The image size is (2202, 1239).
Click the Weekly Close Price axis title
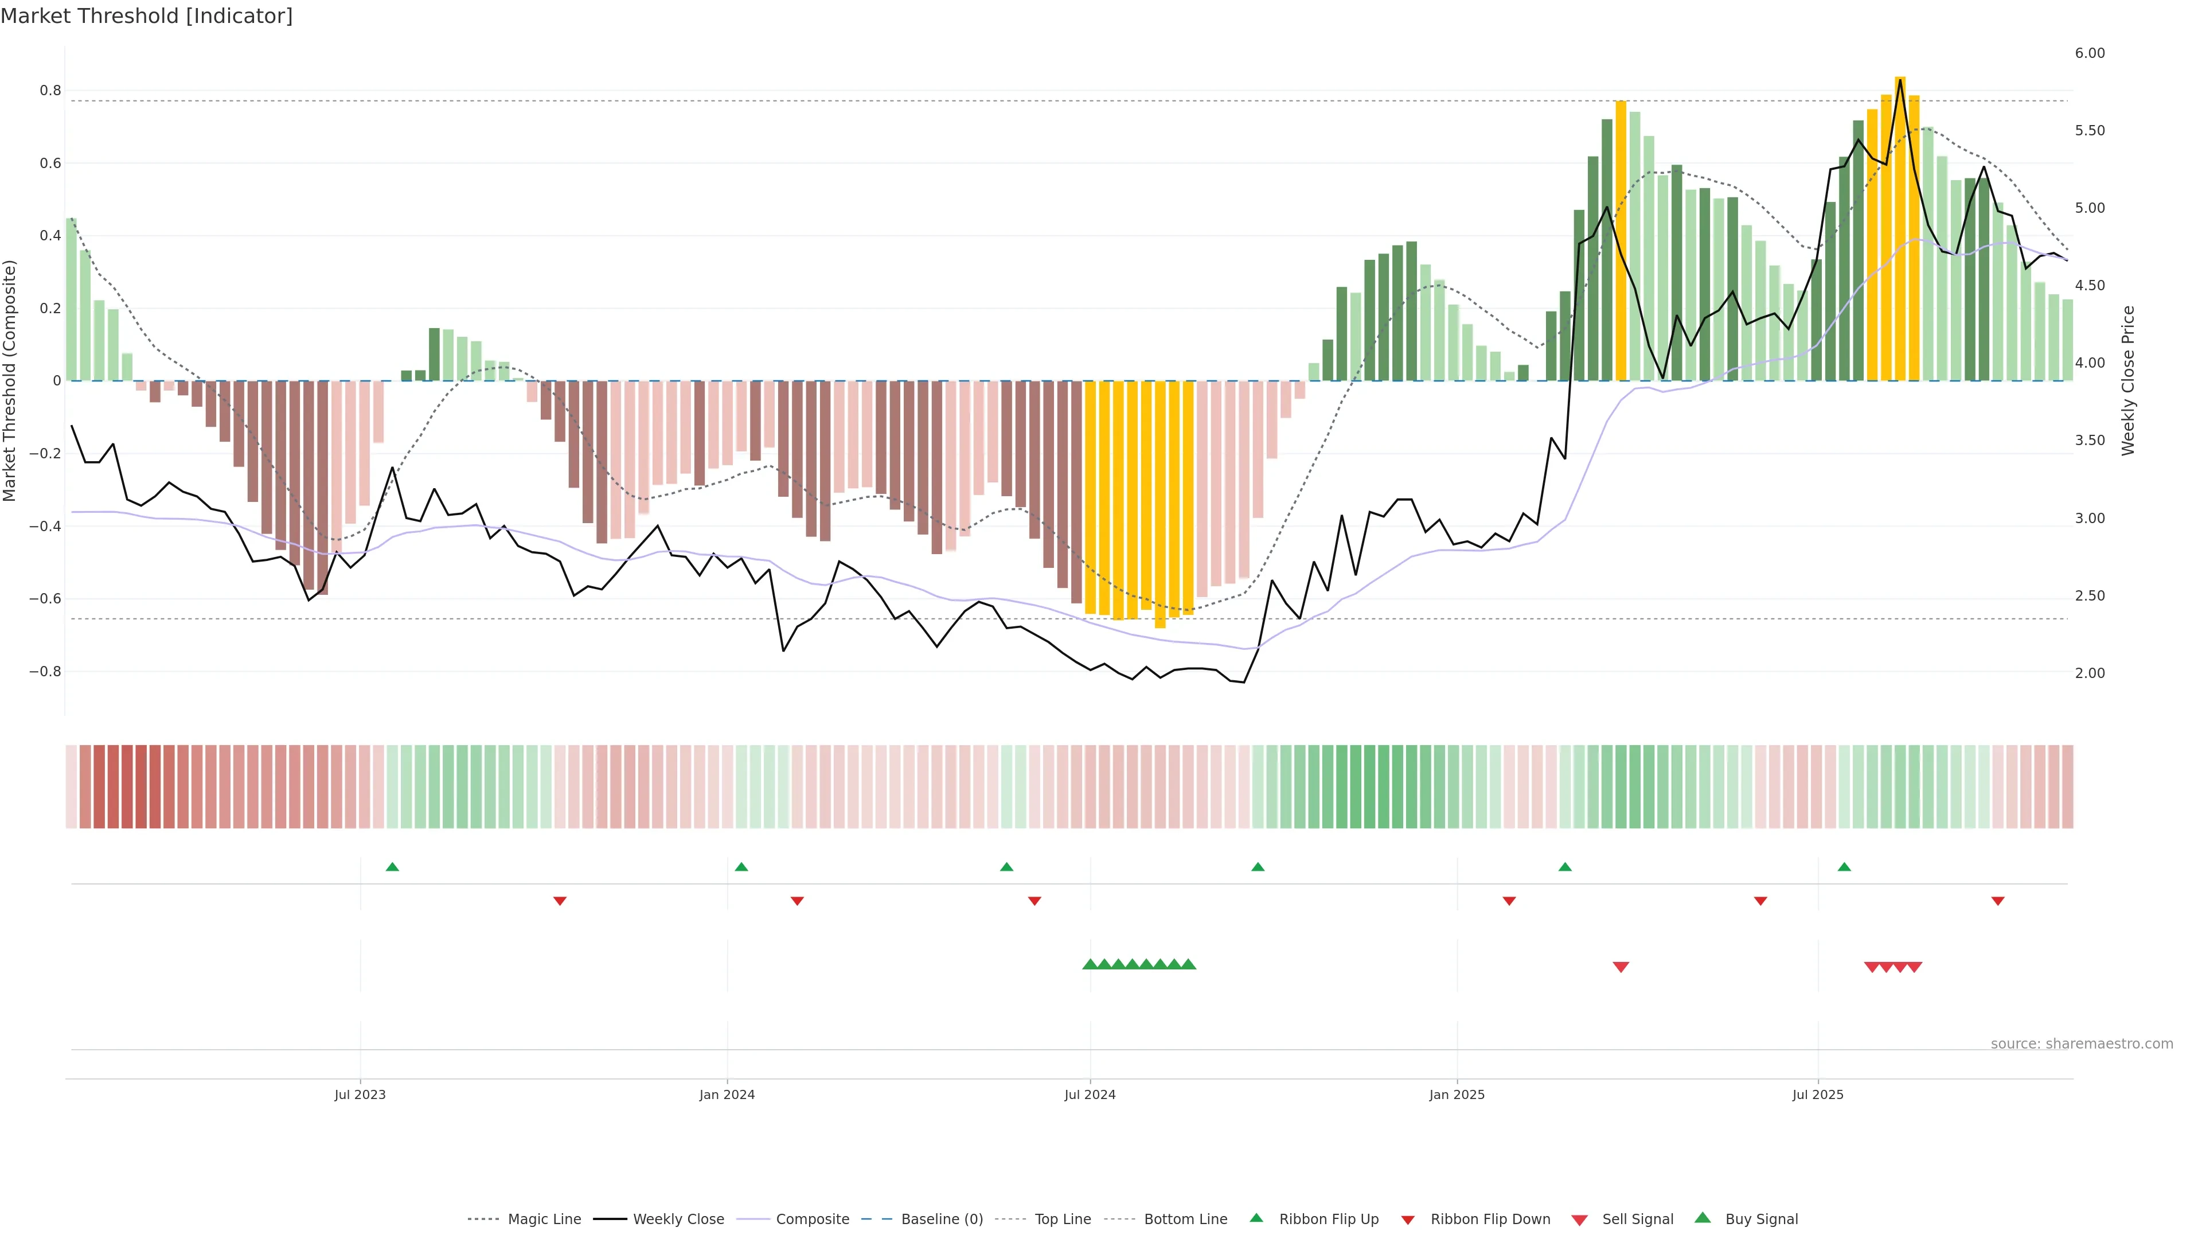[2127, 380]
